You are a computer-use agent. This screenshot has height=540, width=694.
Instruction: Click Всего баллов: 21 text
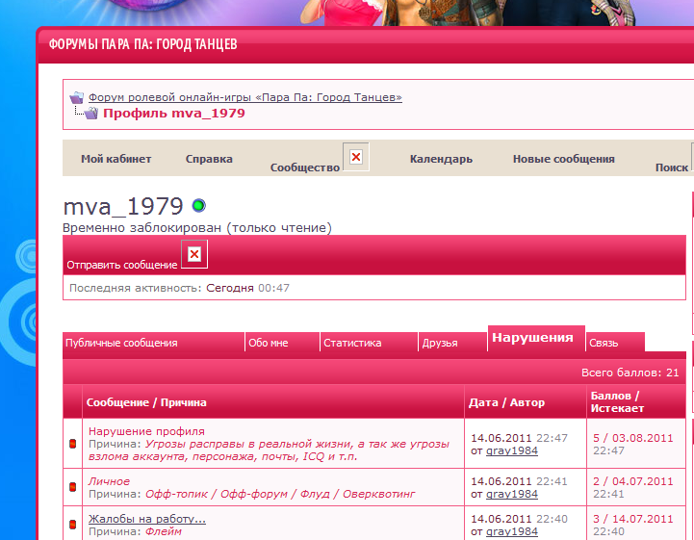630,373
